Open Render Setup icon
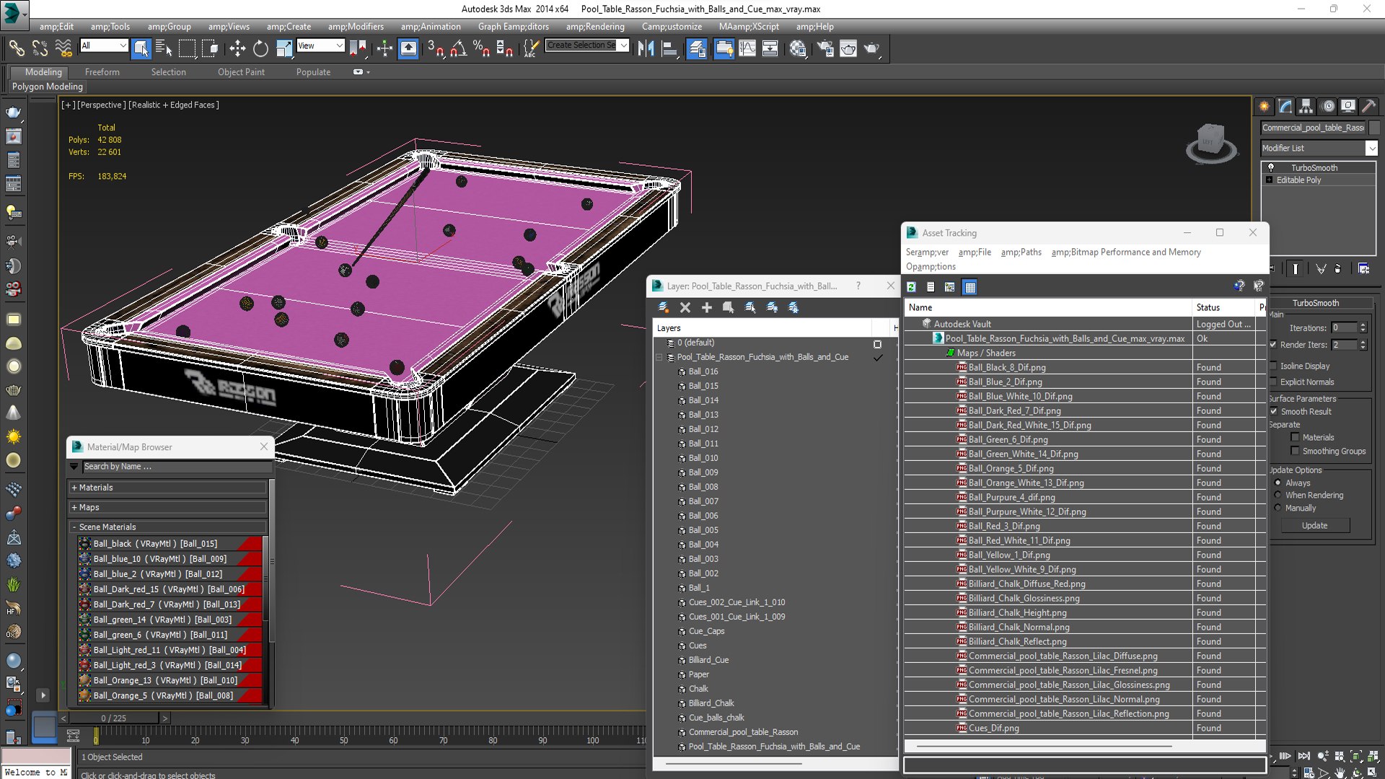The height and width of the screenshot is (779, 1385). [x=825, y=48]
